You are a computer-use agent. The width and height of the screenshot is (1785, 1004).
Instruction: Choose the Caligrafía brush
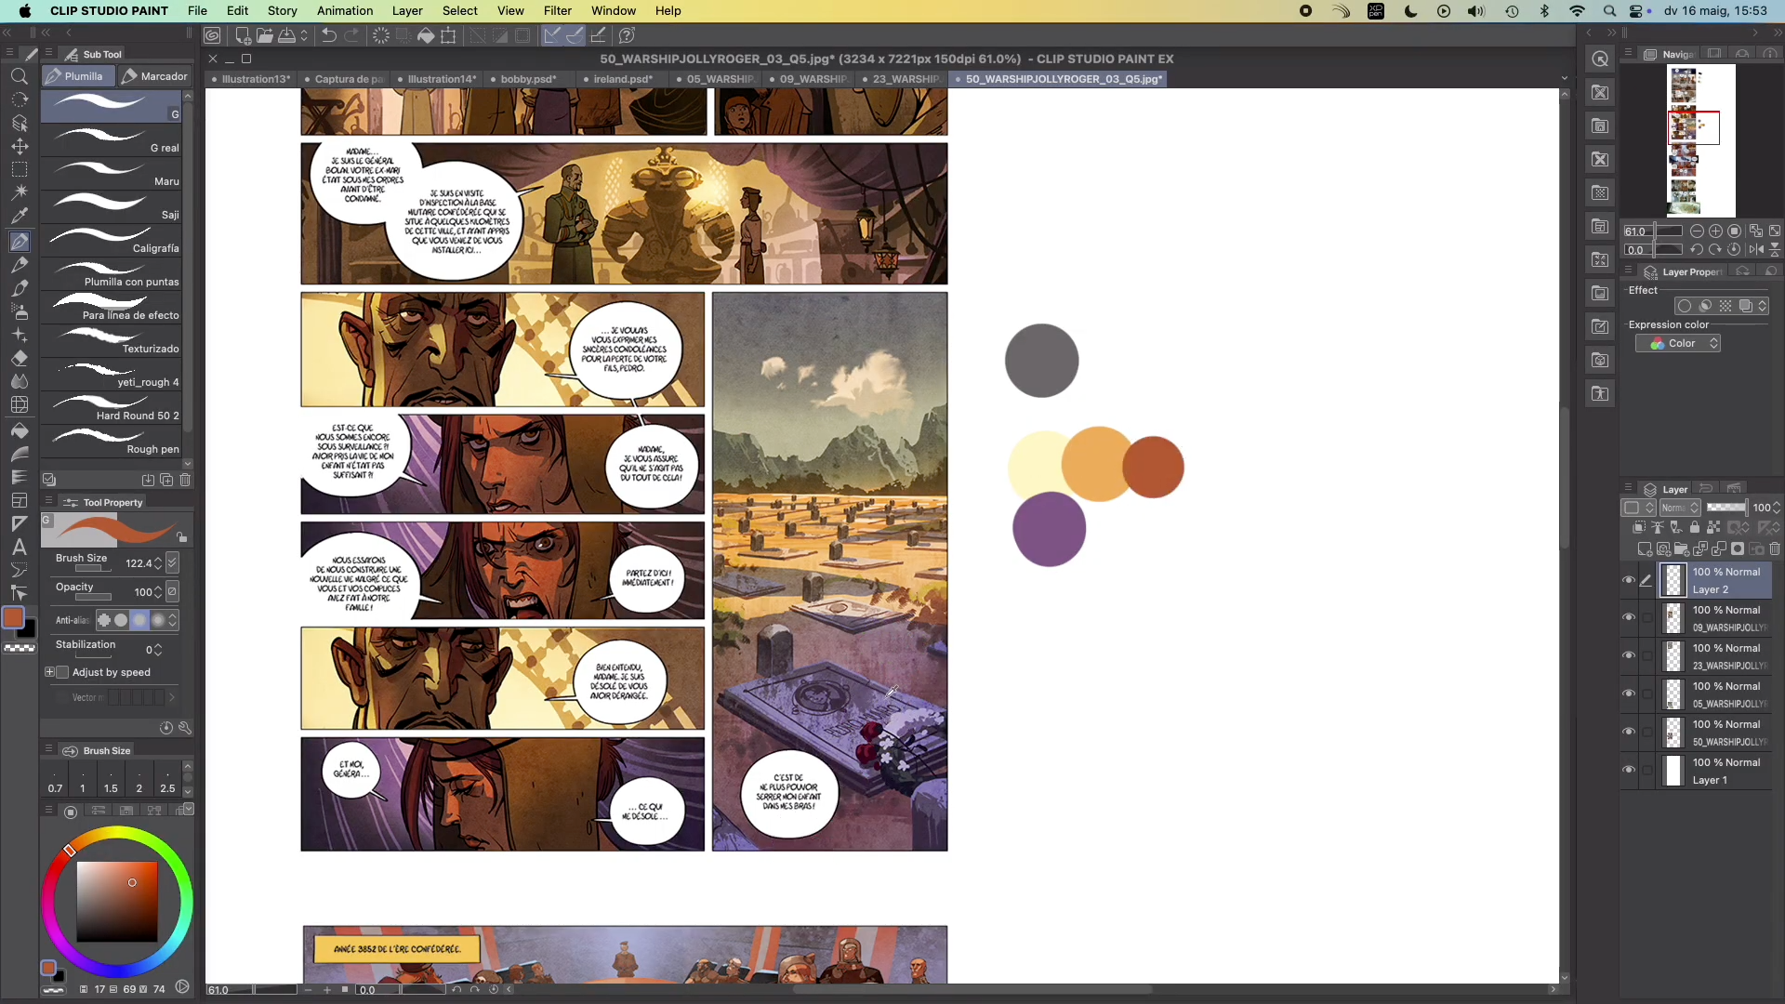click(x=112, y=241)
